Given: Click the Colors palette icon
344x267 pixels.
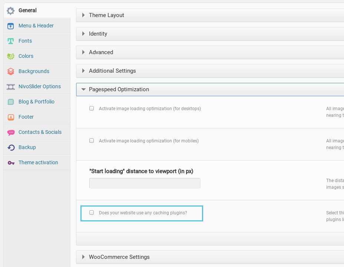Looking at the screenshot, I should coord(11,56).
